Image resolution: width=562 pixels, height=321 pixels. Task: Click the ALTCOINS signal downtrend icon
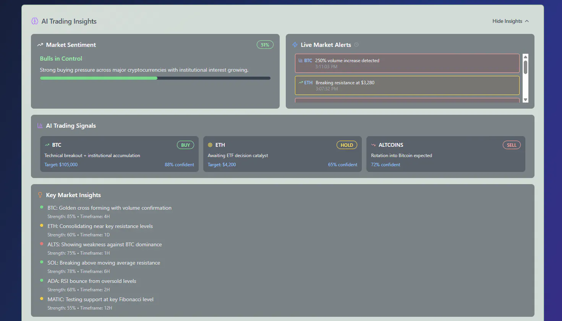[x=373, y=145]
